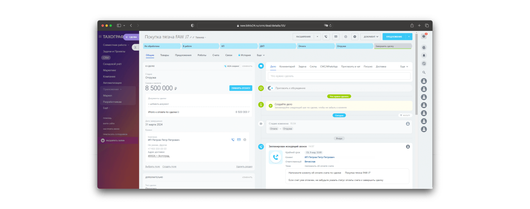Click Выбрать поле link

[x=152, y=167]
